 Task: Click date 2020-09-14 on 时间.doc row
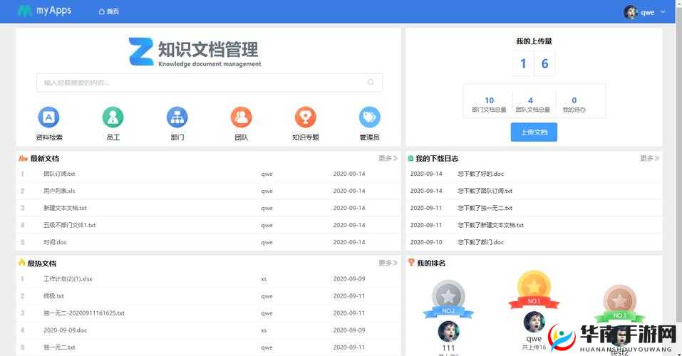coord(348,242)
